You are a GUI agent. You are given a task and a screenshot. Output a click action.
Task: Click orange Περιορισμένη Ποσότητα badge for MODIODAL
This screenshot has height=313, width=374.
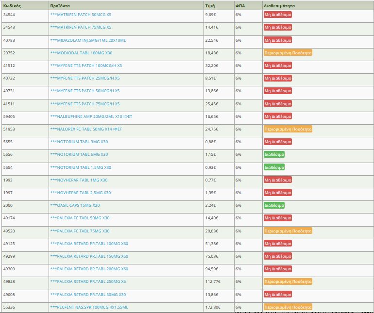(x=288, y=53)
